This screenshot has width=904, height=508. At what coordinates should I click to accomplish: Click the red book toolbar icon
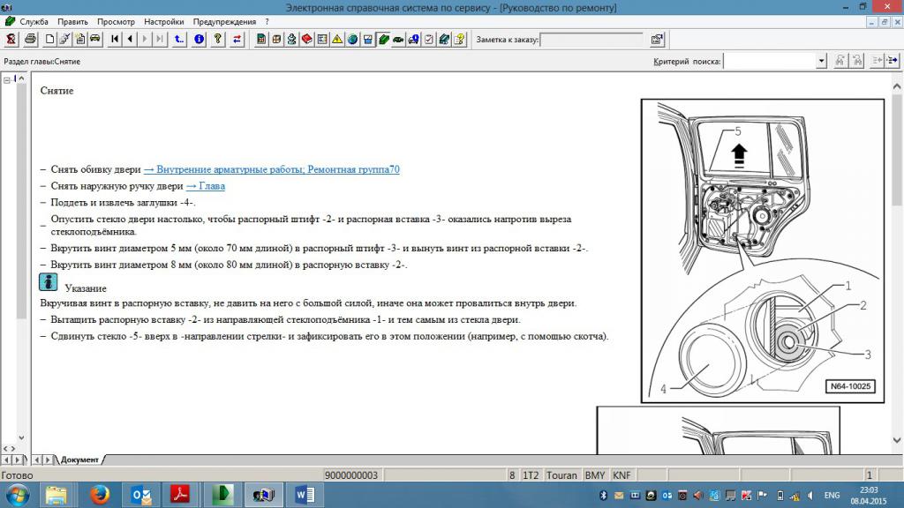[306, 39]
